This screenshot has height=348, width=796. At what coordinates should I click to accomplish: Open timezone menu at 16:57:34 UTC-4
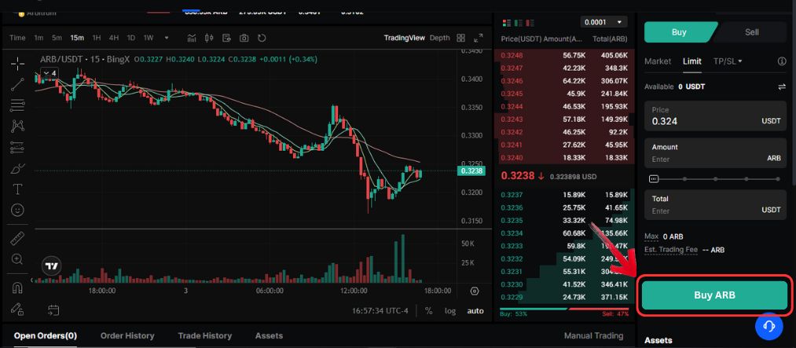click(380, 311)
